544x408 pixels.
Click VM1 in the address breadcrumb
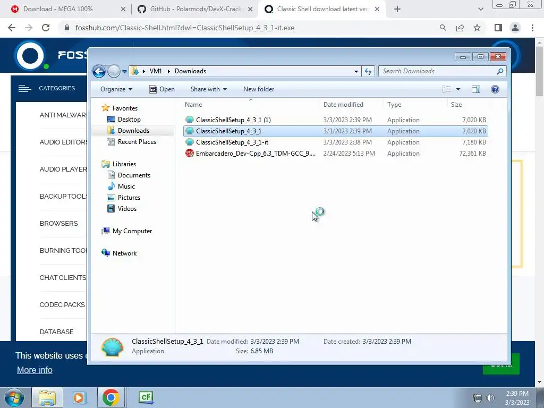tap(156, 71)
